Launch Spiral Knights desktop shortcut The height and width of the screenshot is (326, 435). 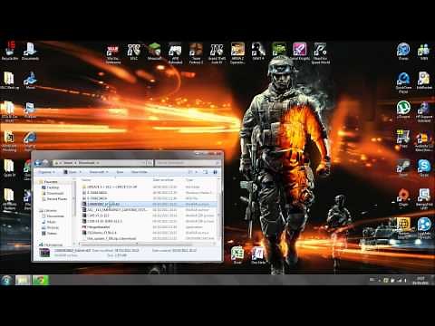[300, 52]
